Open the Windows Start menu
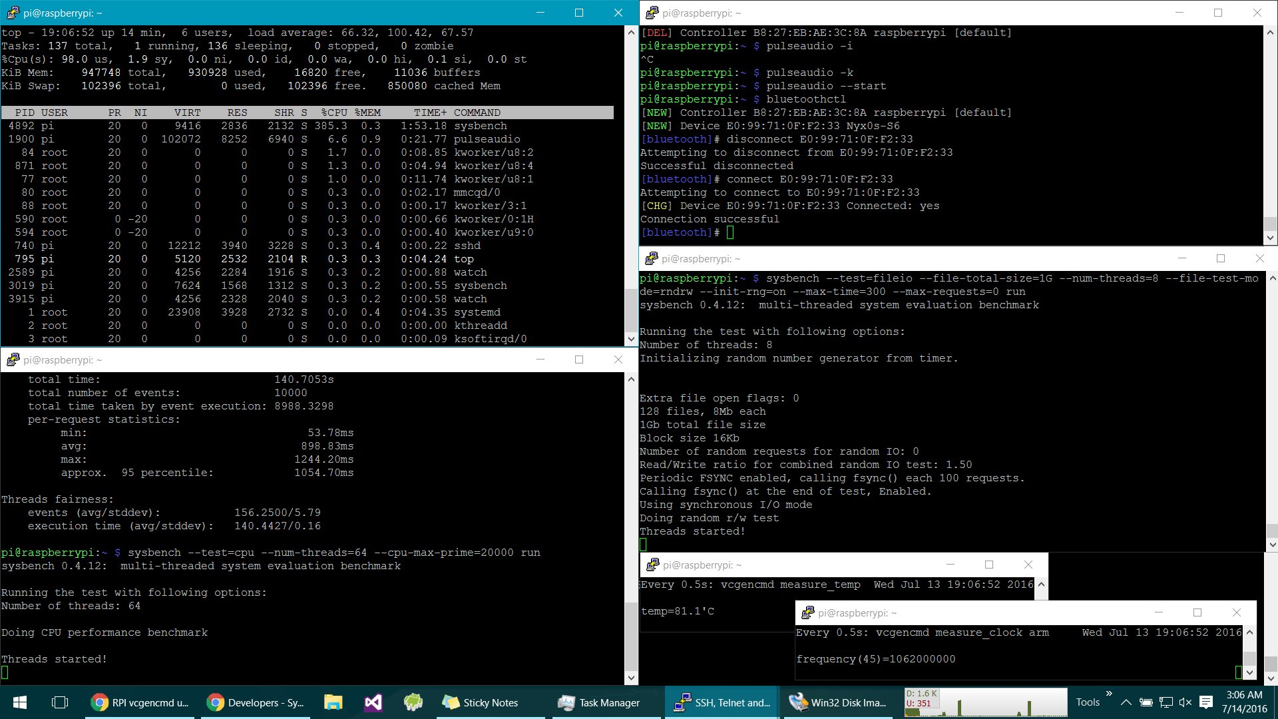1278x719 pixels. coord(19,702)
